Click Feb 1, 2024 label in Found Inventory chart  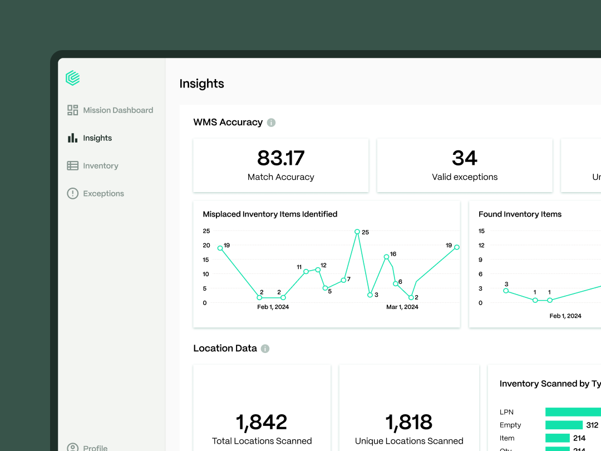565,316
